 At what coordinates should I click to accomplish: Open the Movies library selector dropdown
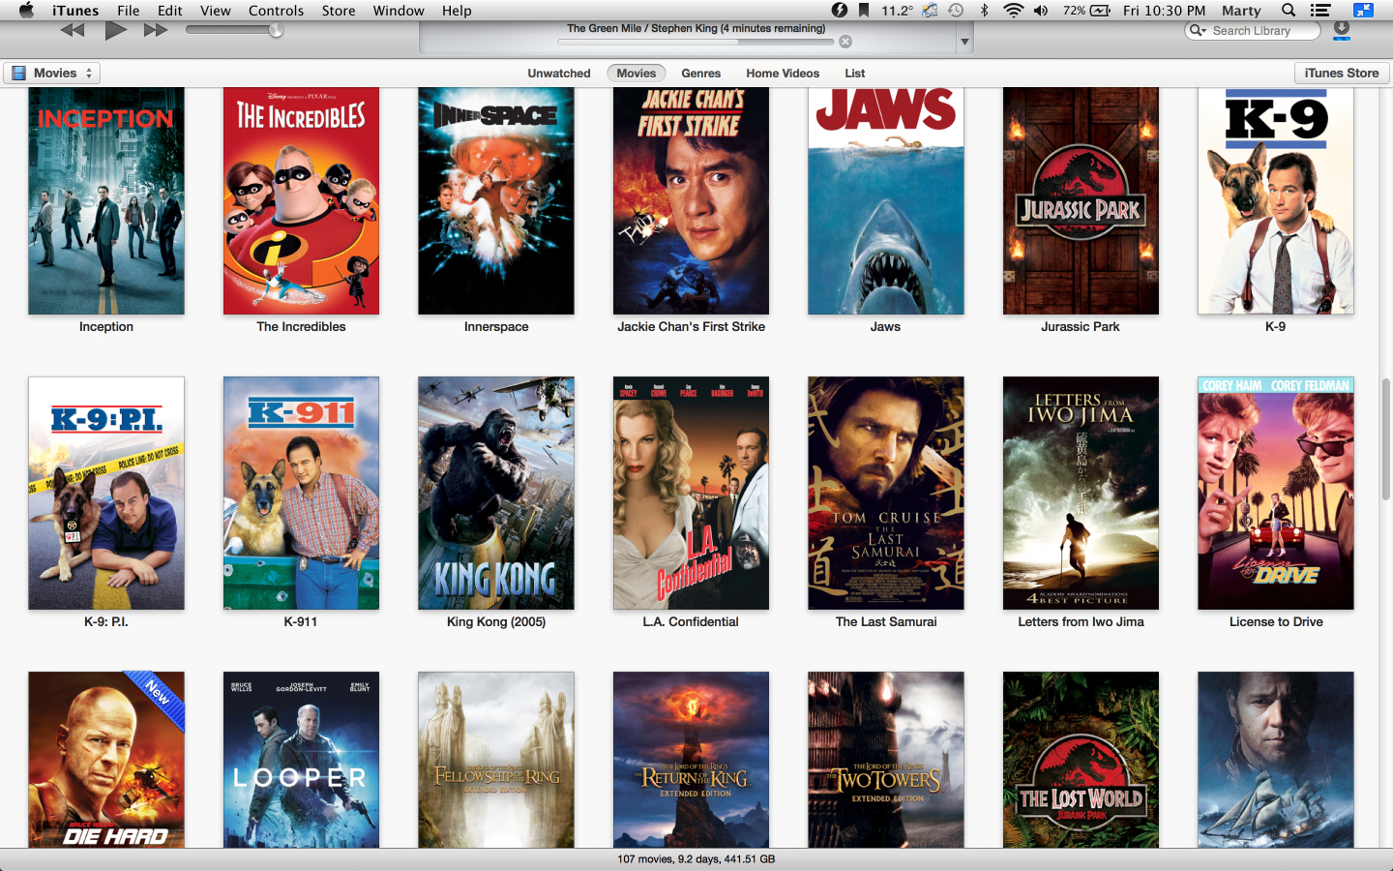tap(51, 74)
